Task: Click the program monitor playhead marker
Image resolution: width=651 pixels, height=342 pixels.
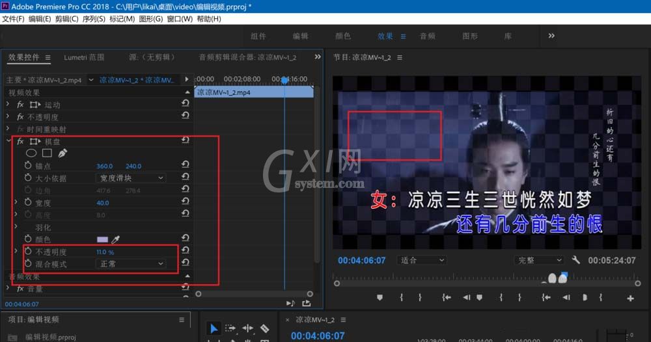Action: [x=564, y=275]
